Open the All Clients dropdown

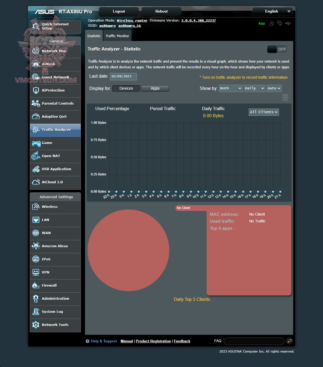(x=264, y=112)
